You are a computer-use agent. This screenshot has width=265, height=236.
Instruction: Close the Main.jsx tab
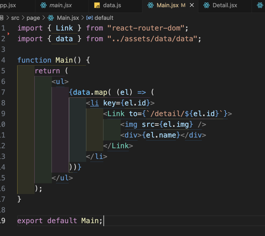[192, 5]
